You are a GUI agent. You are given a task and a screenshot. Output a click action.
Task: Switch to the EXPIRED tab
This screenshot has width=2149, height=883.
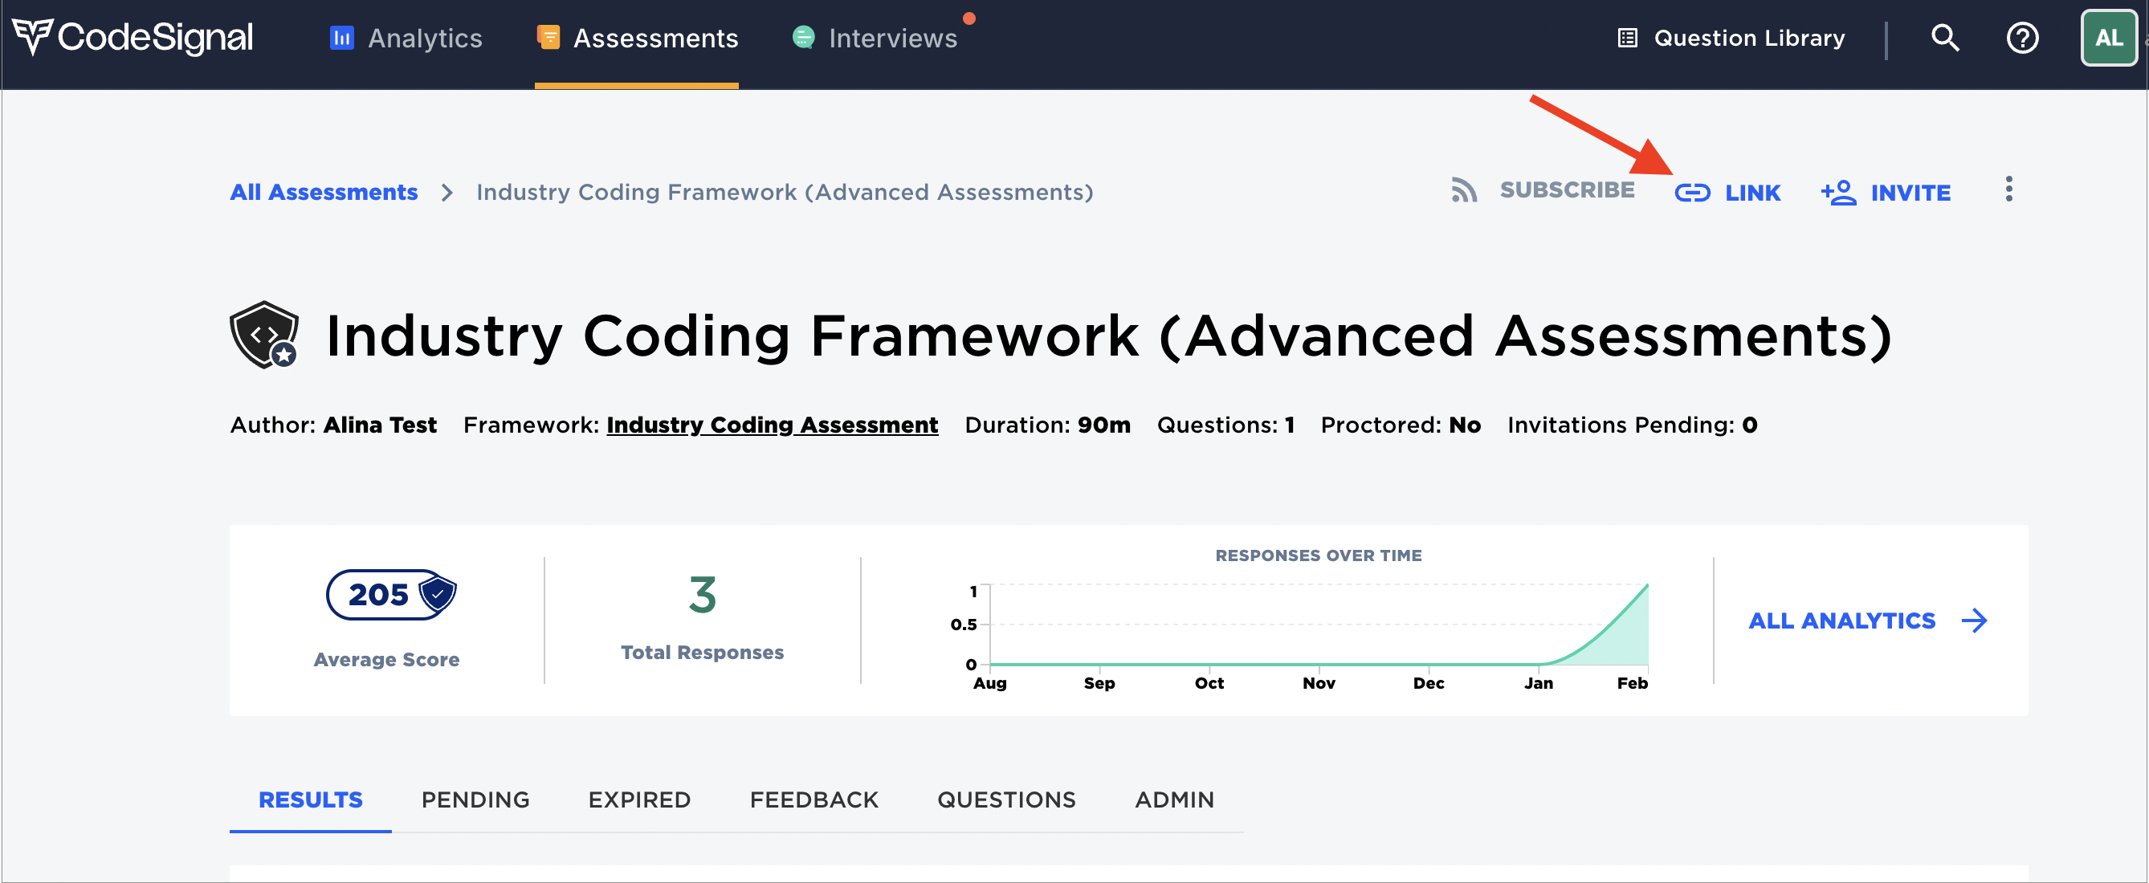click(x=639, y=800)
